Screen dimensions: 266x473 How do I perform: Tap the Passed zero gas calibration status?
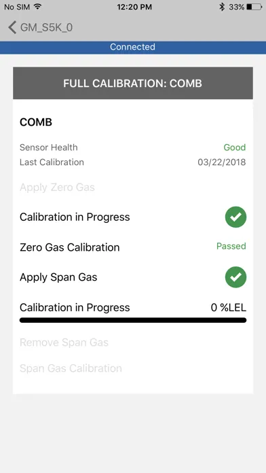click(231, 246)
